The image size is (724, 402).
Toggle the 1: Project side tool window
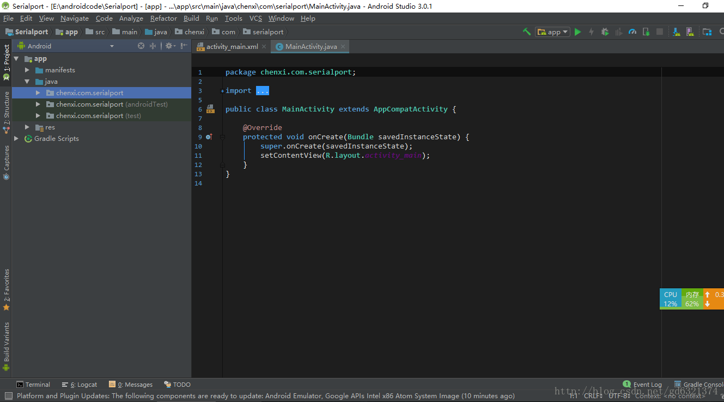7,63
